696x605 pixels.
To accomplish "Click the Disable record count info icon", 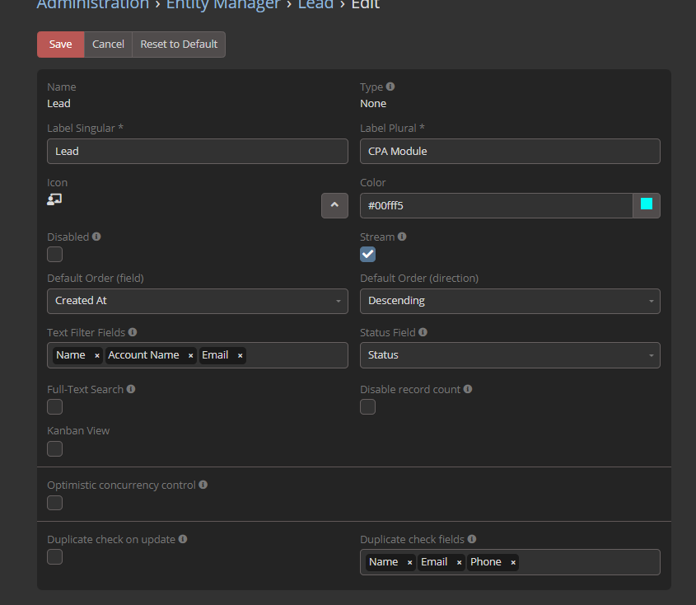I will pos(467,389).
